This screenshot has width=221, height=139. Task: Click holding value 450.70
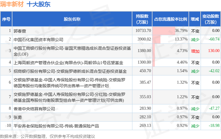tap(145, 71)
